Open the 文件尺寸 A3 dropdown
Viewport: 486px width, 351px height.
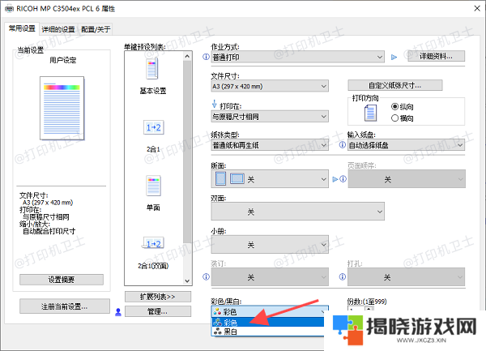tap(270, 86)
